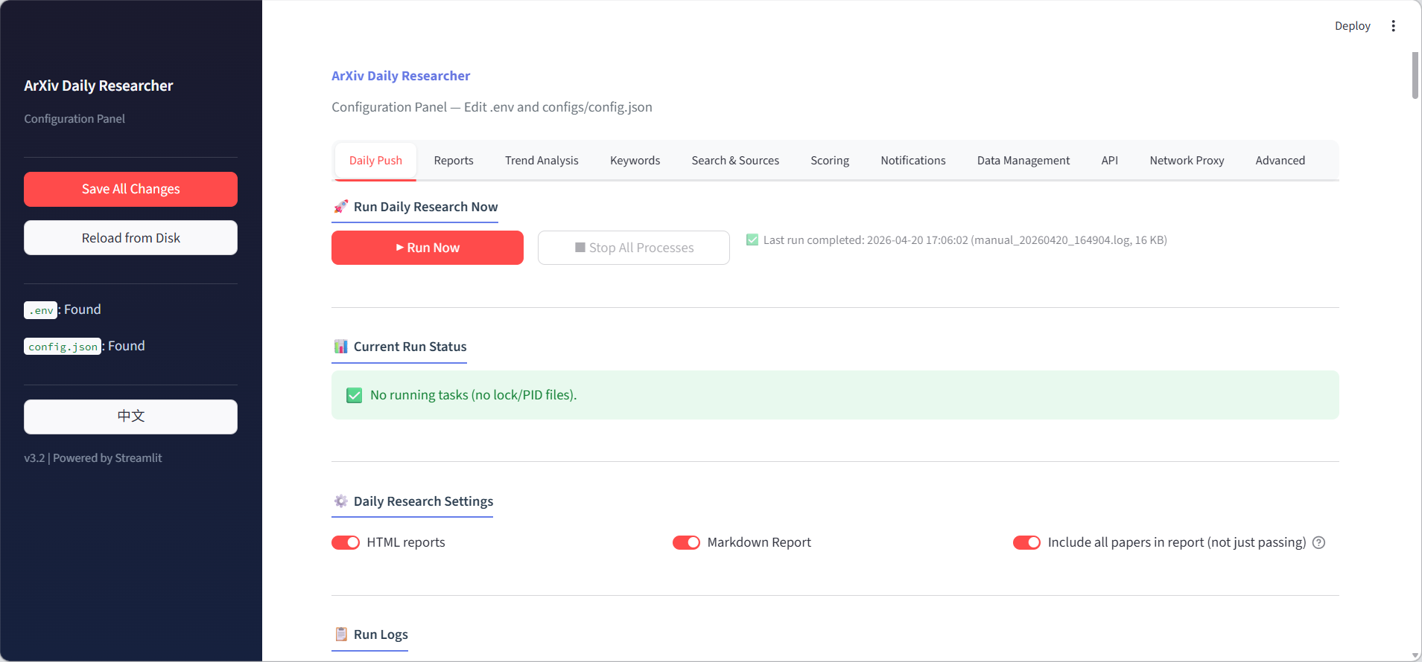Click the ArXiv Daily Researcher page heading
This screenshot has height=662, width=1422.
401,76
